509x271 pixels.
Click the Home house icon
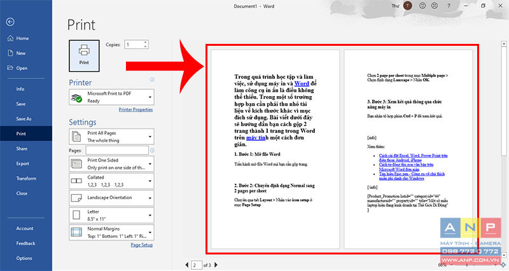[x=10, y=38]
